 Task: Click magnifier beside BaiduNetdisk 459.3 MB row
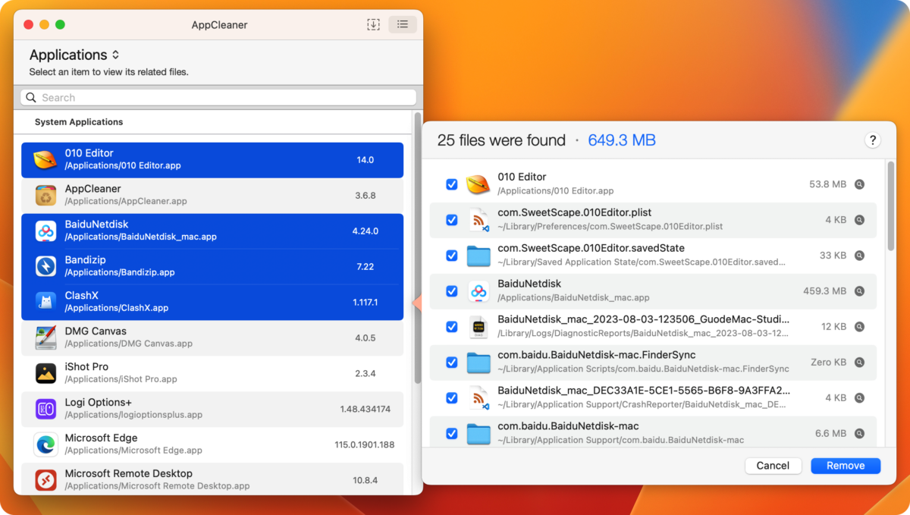click(859, 291)
